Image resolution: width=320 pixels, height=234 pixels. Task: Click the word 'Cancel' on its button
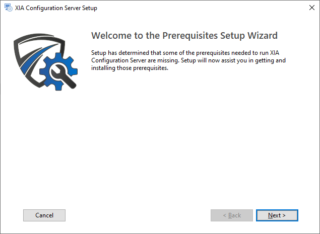pyautogui.click(x=44, y=215)
